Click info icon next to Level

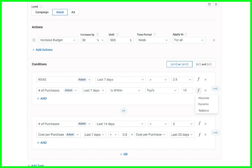pyautogui.click(x=41, y=7)
